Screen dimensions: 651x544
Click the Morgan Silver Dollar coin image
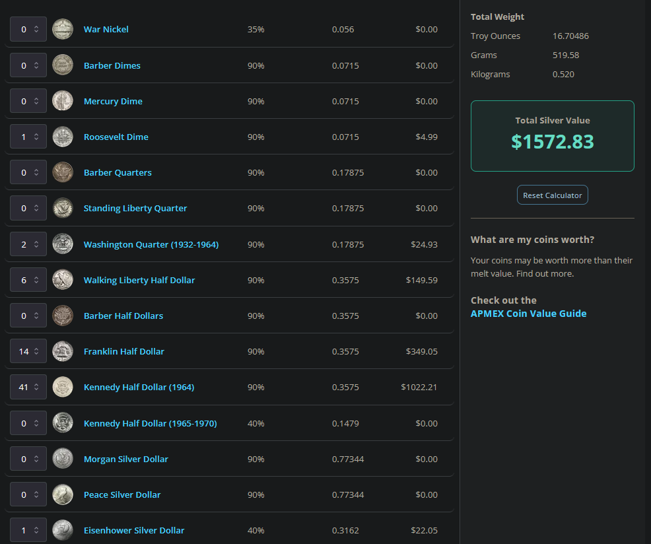(63, 459)
